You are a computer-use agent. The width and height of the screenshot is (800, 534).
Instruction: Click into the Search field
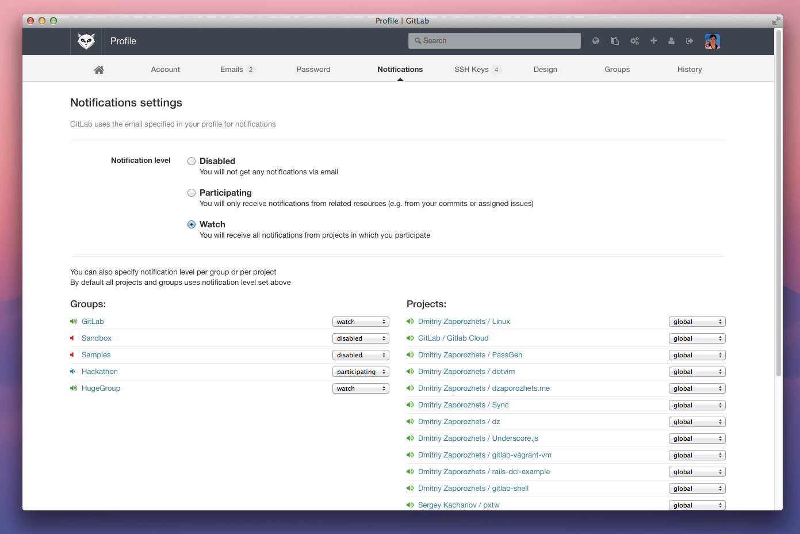[495, 41]
